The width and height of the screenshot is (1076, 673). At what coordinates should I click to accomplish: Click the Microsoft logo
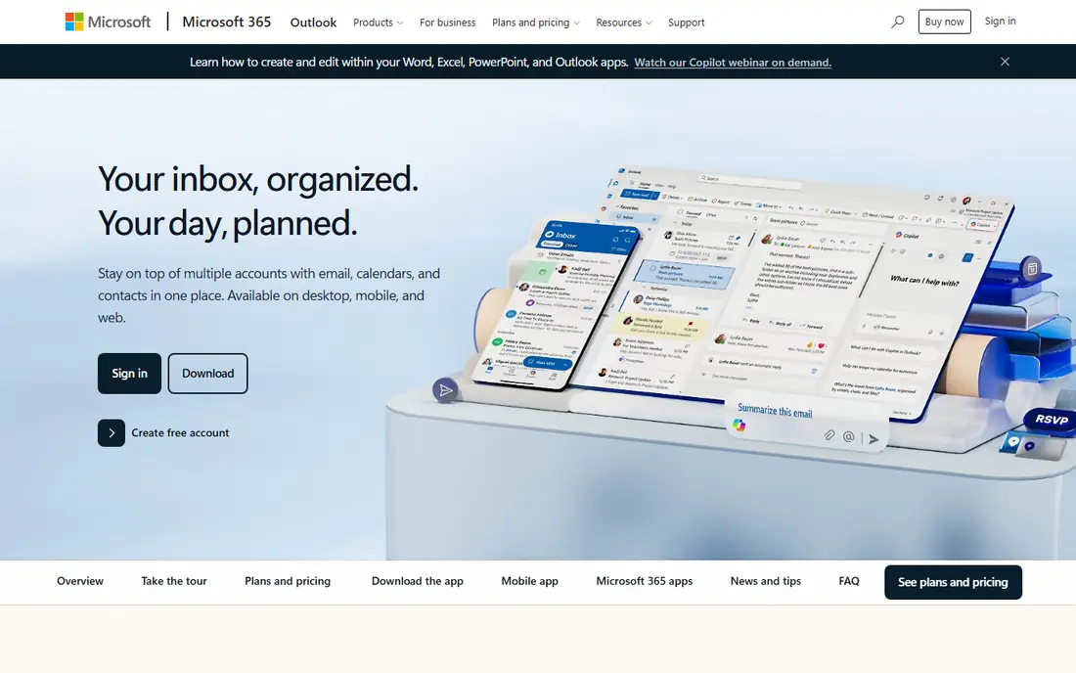click(x=108, y=22)
